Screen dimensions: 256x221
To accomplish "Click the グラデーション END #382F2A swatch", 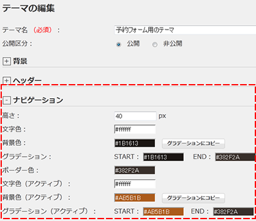I will [235, 157].
